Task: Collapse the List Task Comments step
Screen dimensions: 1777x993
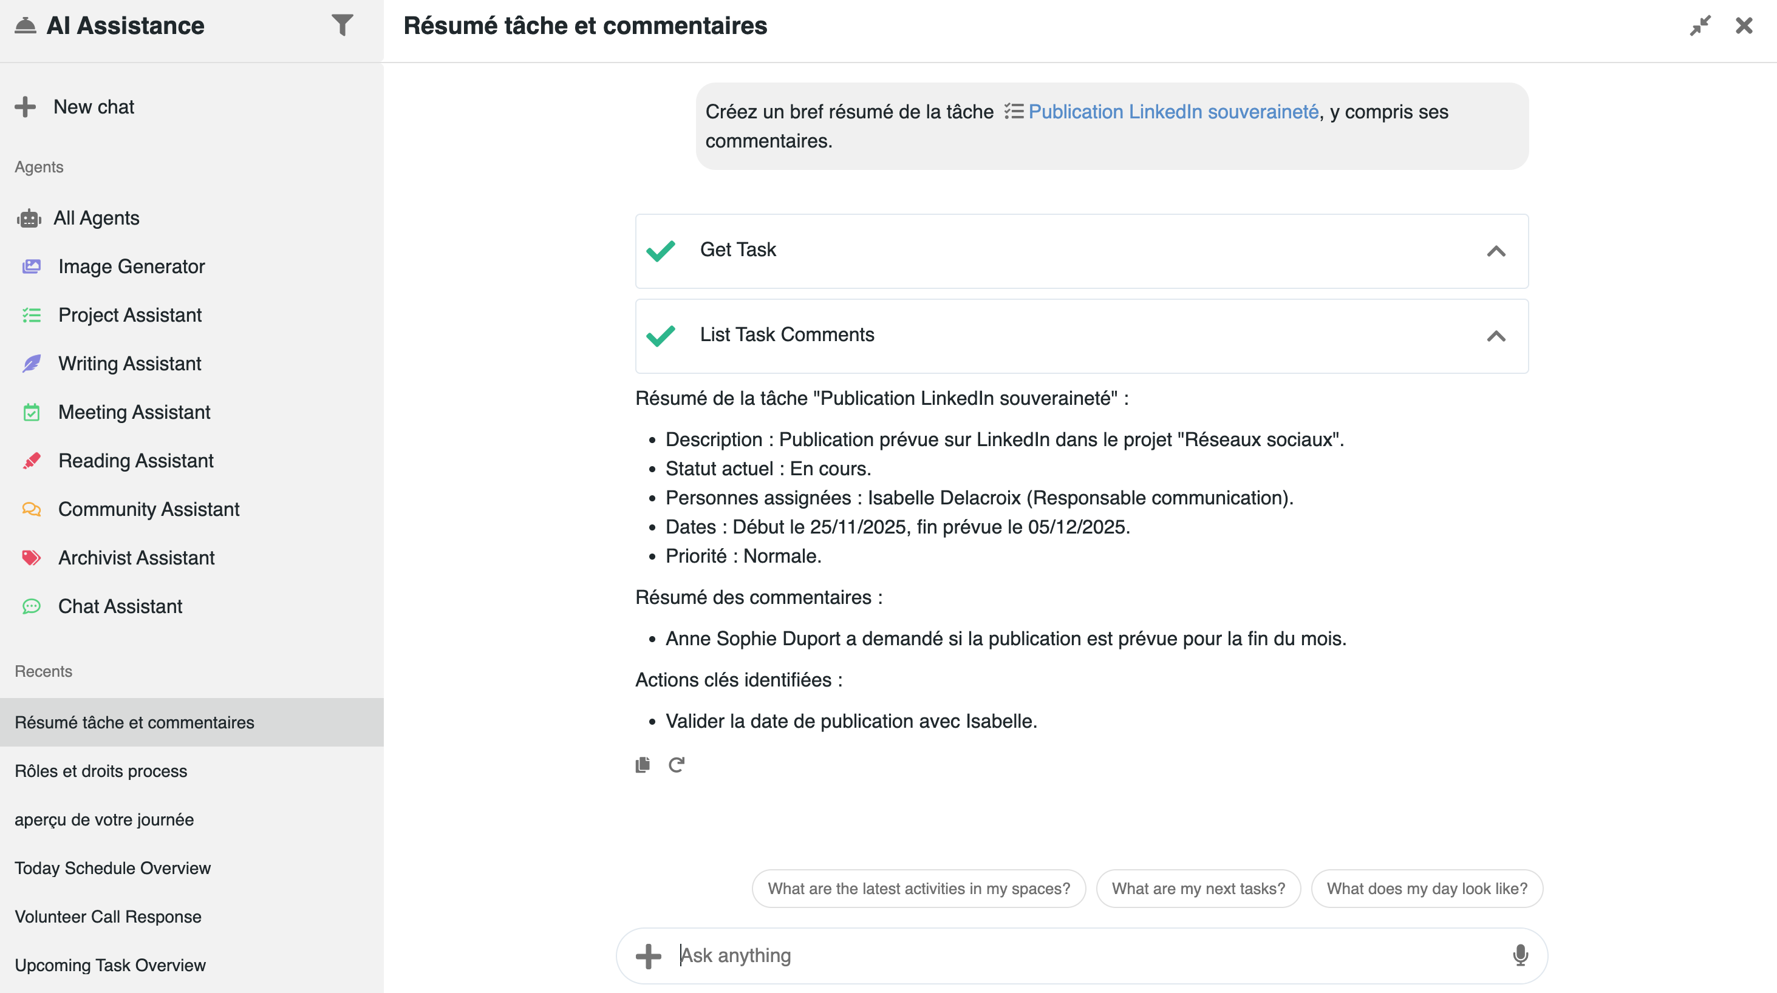Action: (x=1496, y=336)
